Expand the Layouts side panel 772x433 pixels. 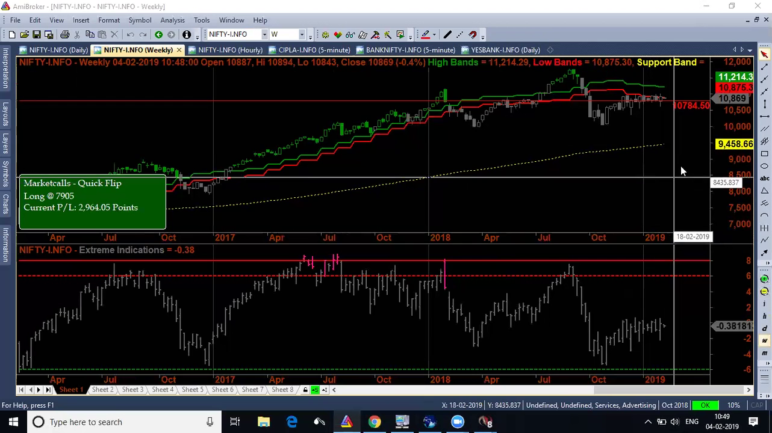5,114
